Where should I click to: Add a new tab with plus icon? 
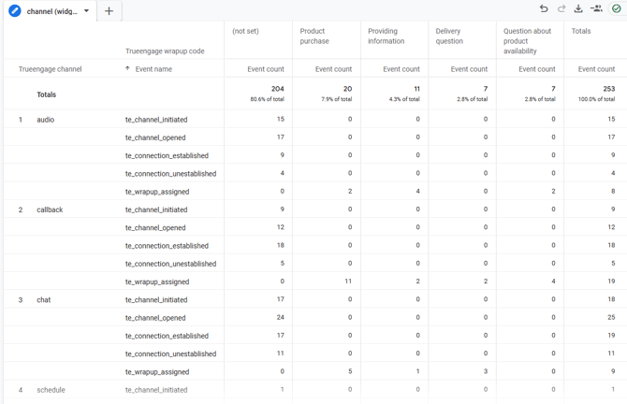(x=109, y=11)
